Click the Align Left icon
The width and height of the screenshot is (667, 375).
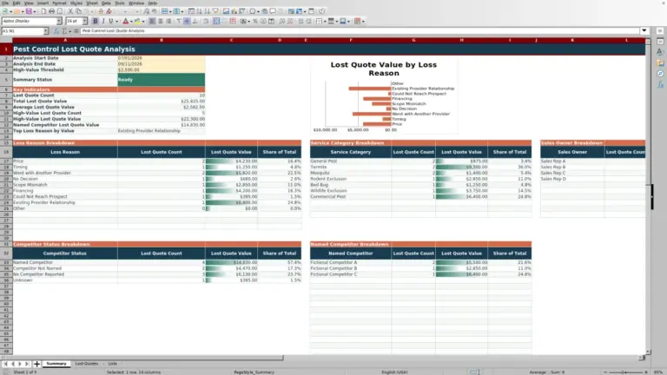[152, 21]
